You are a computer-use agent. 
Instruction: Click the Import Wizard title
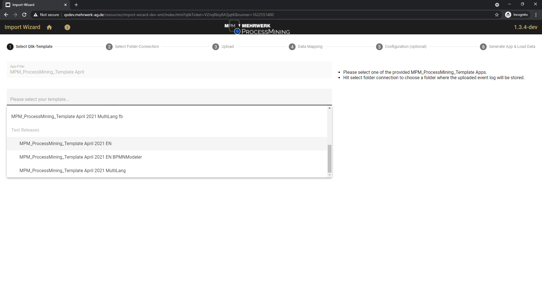tap(22, 27)
